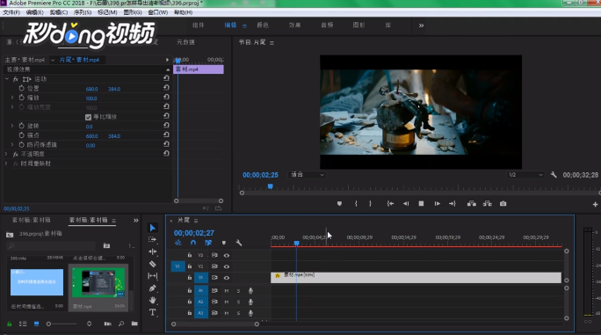Screen dimensions: 601x335
Task: Reset the Opacity (不透明度) effect
Action: (x=166, y=153)
